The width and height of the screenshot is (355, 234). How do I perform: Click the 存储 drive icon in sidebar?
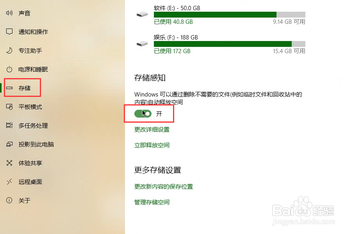(x=9, y=88)
